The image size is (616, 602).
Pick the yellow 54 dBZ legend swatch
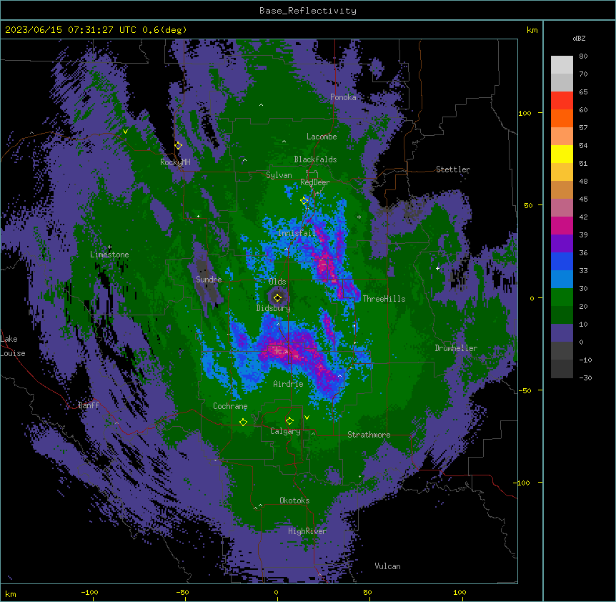[x=562, y=154]
